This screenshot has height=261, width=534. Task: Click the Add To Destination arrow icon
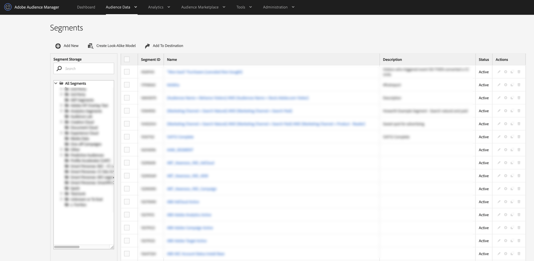147,46
